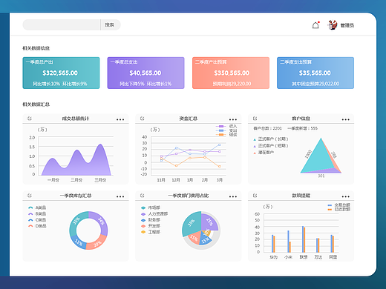
Task: Toggle 工程部 legend entry
Action: pyautogui.click(x=151, y=232)
